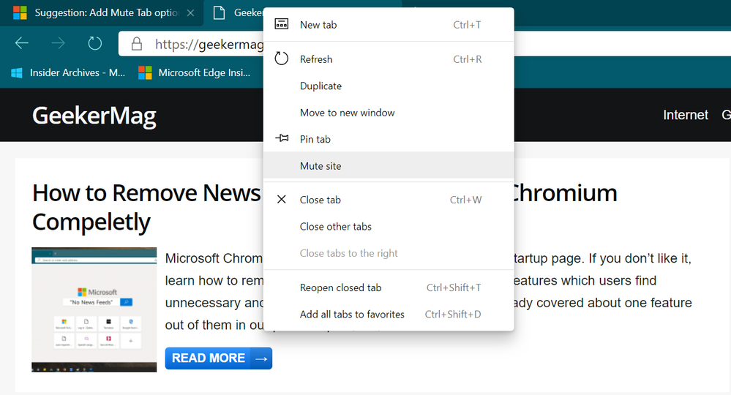Screen dimensions: 731x395
Task: Open Microsoft Edge Insi... bookmark
Action: (x=195, y=72)
